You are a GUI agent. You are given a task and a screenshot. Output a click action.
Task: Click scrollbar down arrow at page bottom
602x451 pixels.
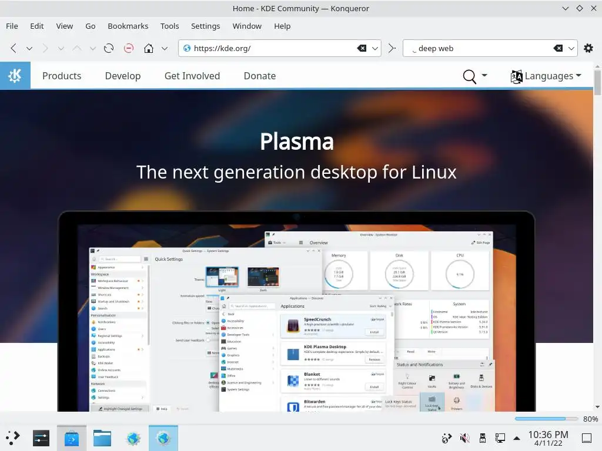[597, 407]
